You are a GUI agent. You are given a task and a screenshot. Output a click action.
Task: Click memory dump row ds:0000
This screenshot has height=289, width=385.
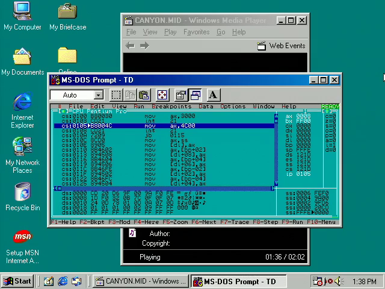[x=134, y=193]
